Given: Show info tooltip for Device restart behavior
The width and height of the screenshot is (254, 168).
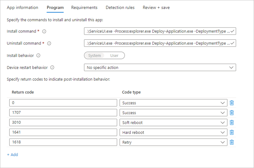Looking at the screenshot, I should (52, 68).
